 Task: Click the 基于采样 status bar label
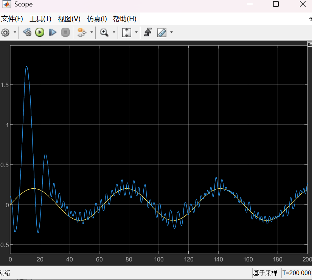[265, 273]
